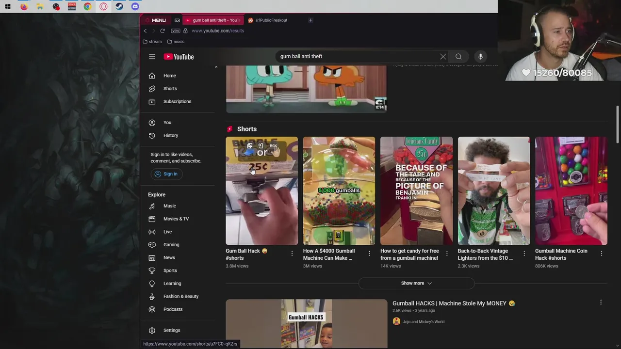The image size is (621, 349).
Task: Play the Vintage Lighters short thumbnail
Action: click(x=494, y=191)
